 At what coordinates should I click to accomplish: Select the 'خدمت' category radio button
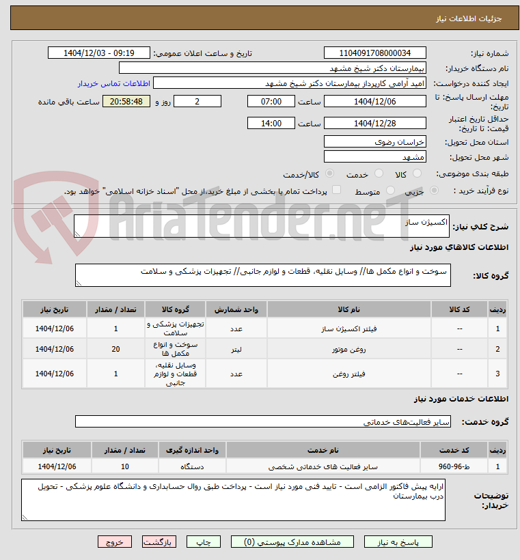[x=379, y=173]
